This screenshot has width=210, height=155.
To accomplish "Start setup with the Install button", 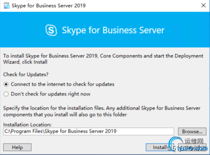I will pyautogui.click(x=160, y=147).
